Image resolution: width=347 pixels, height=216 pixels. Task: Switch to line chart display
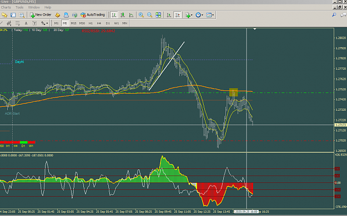click(131, 15)
